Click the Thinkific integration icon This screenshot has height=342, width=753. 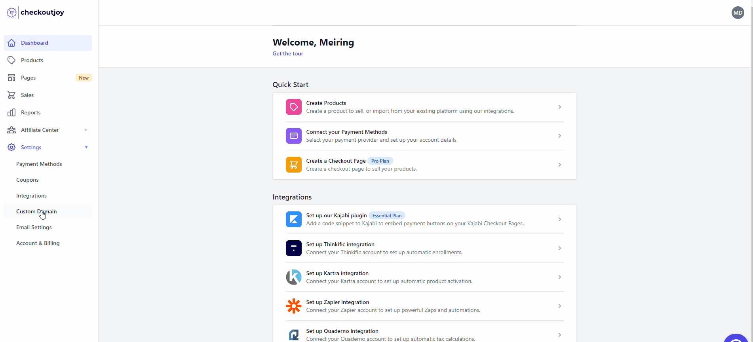293,248
